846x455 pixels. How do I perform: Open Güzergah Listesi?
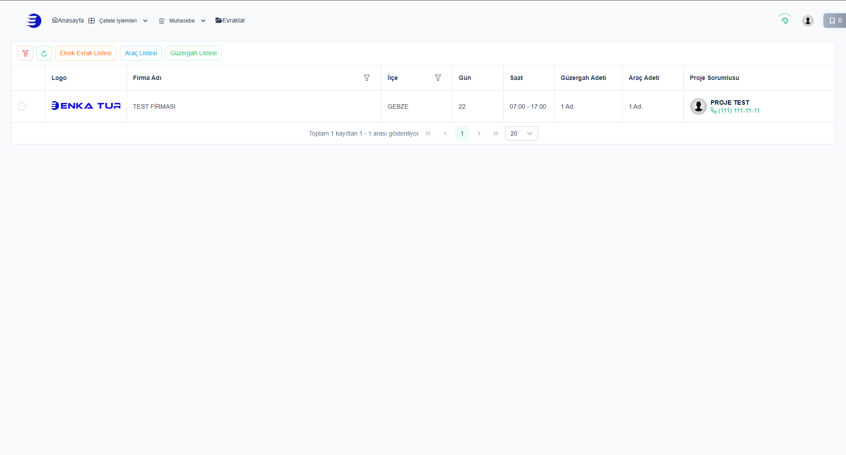tap(193, 53)
